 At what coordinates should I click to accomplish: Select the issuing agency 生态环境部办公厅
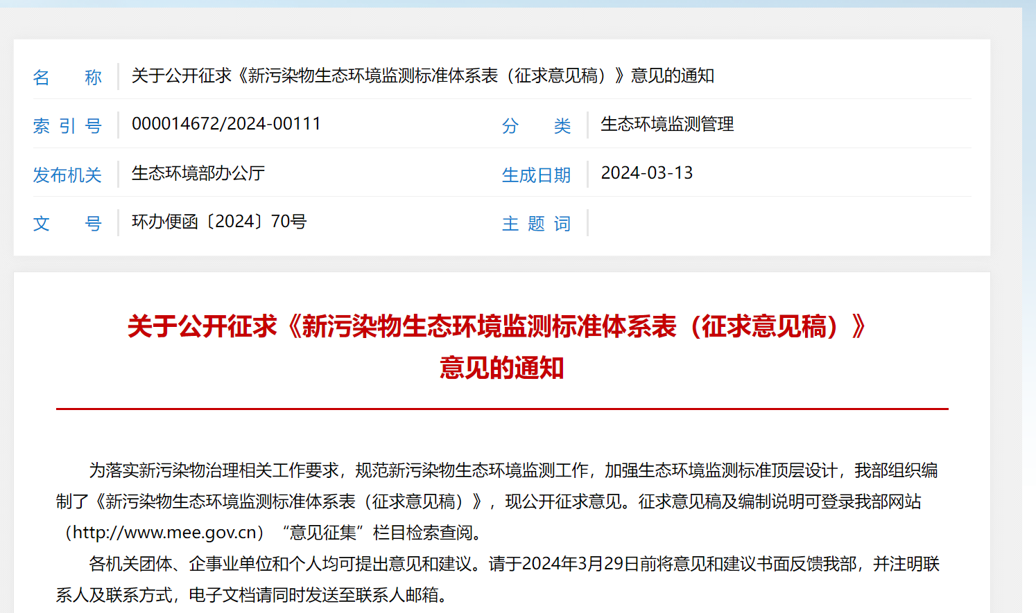point(198,173)
